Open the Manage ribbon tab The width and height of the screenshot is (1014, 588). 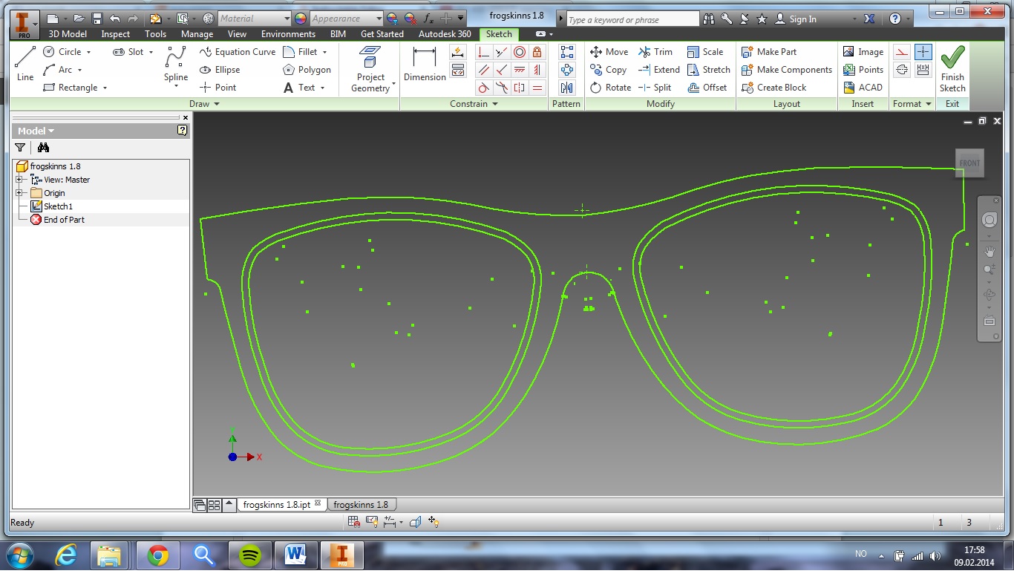click(x=197, y=34)
